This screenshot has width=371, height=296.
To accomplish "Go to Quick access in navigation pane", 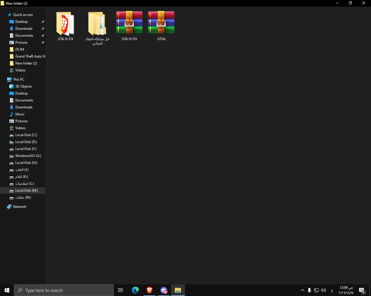I will [x=23, y=15].
